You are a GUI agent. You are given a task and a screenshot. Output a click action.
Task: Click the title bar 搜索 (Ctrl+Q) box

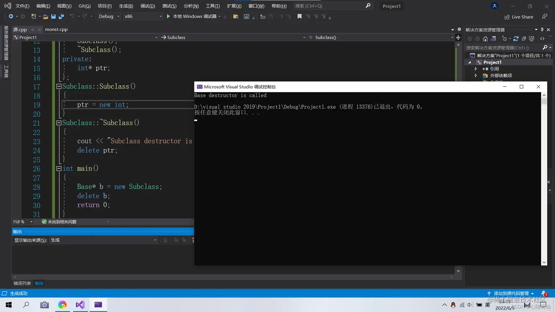point(333,6)
